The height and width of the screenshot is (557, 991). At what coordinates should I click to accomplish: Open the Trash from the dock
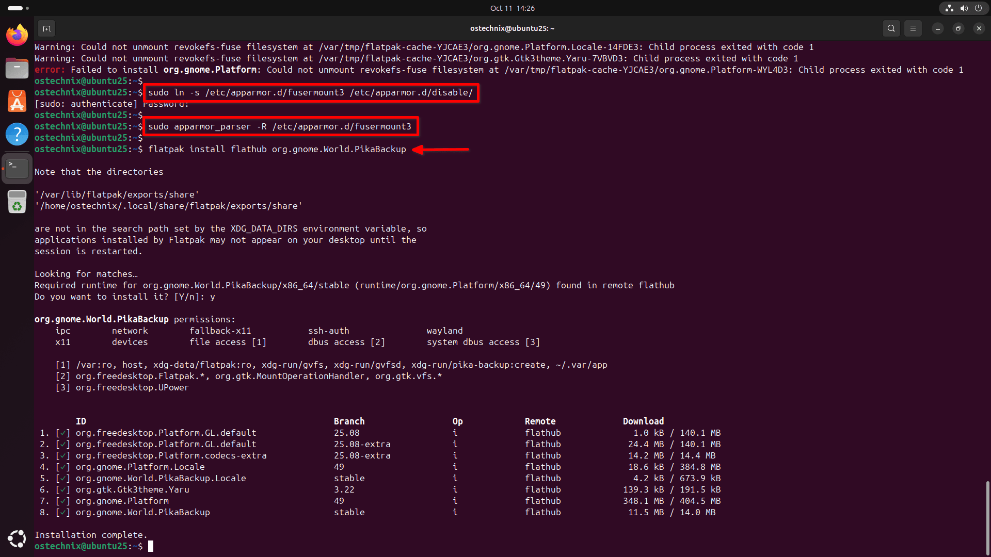click(x=17, y=202)
